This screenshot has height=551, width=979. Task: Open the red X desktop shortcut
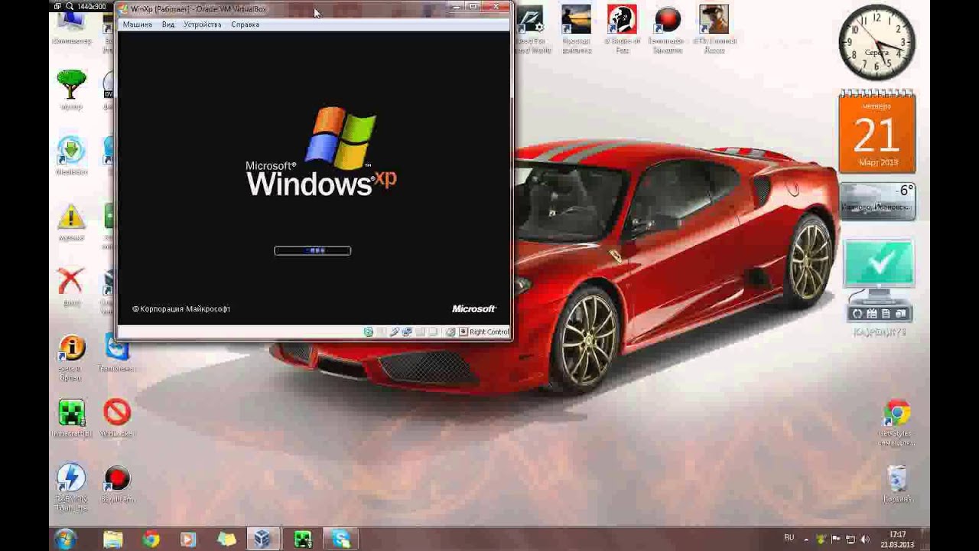tap(71, 287)
